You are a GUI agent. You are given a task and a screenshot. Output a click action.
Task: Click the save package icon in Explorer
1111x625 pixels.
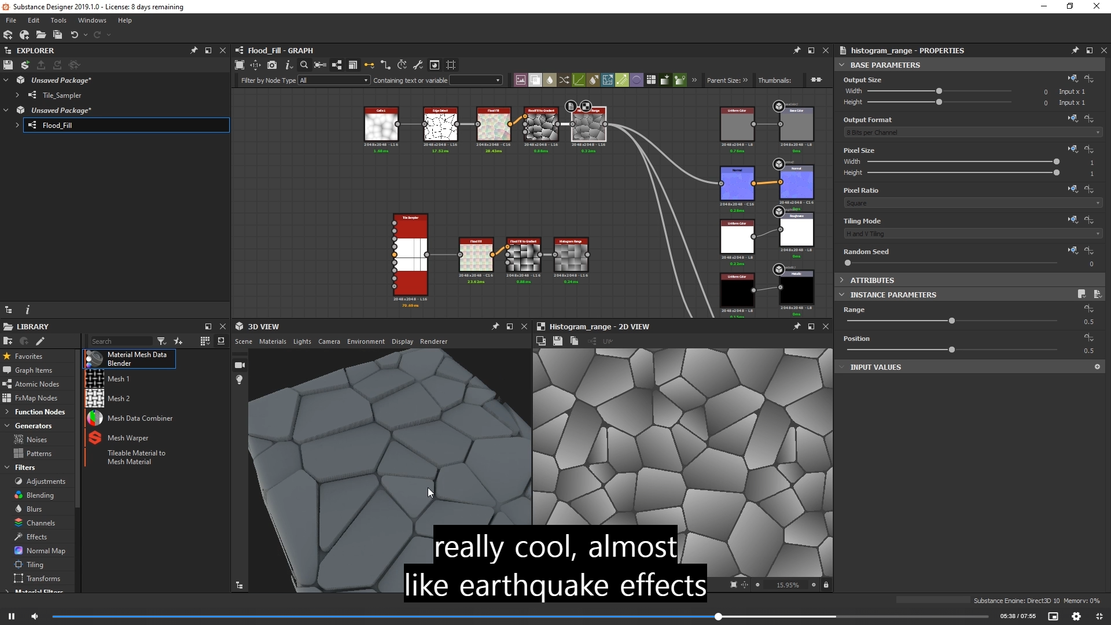pos(8,65)
